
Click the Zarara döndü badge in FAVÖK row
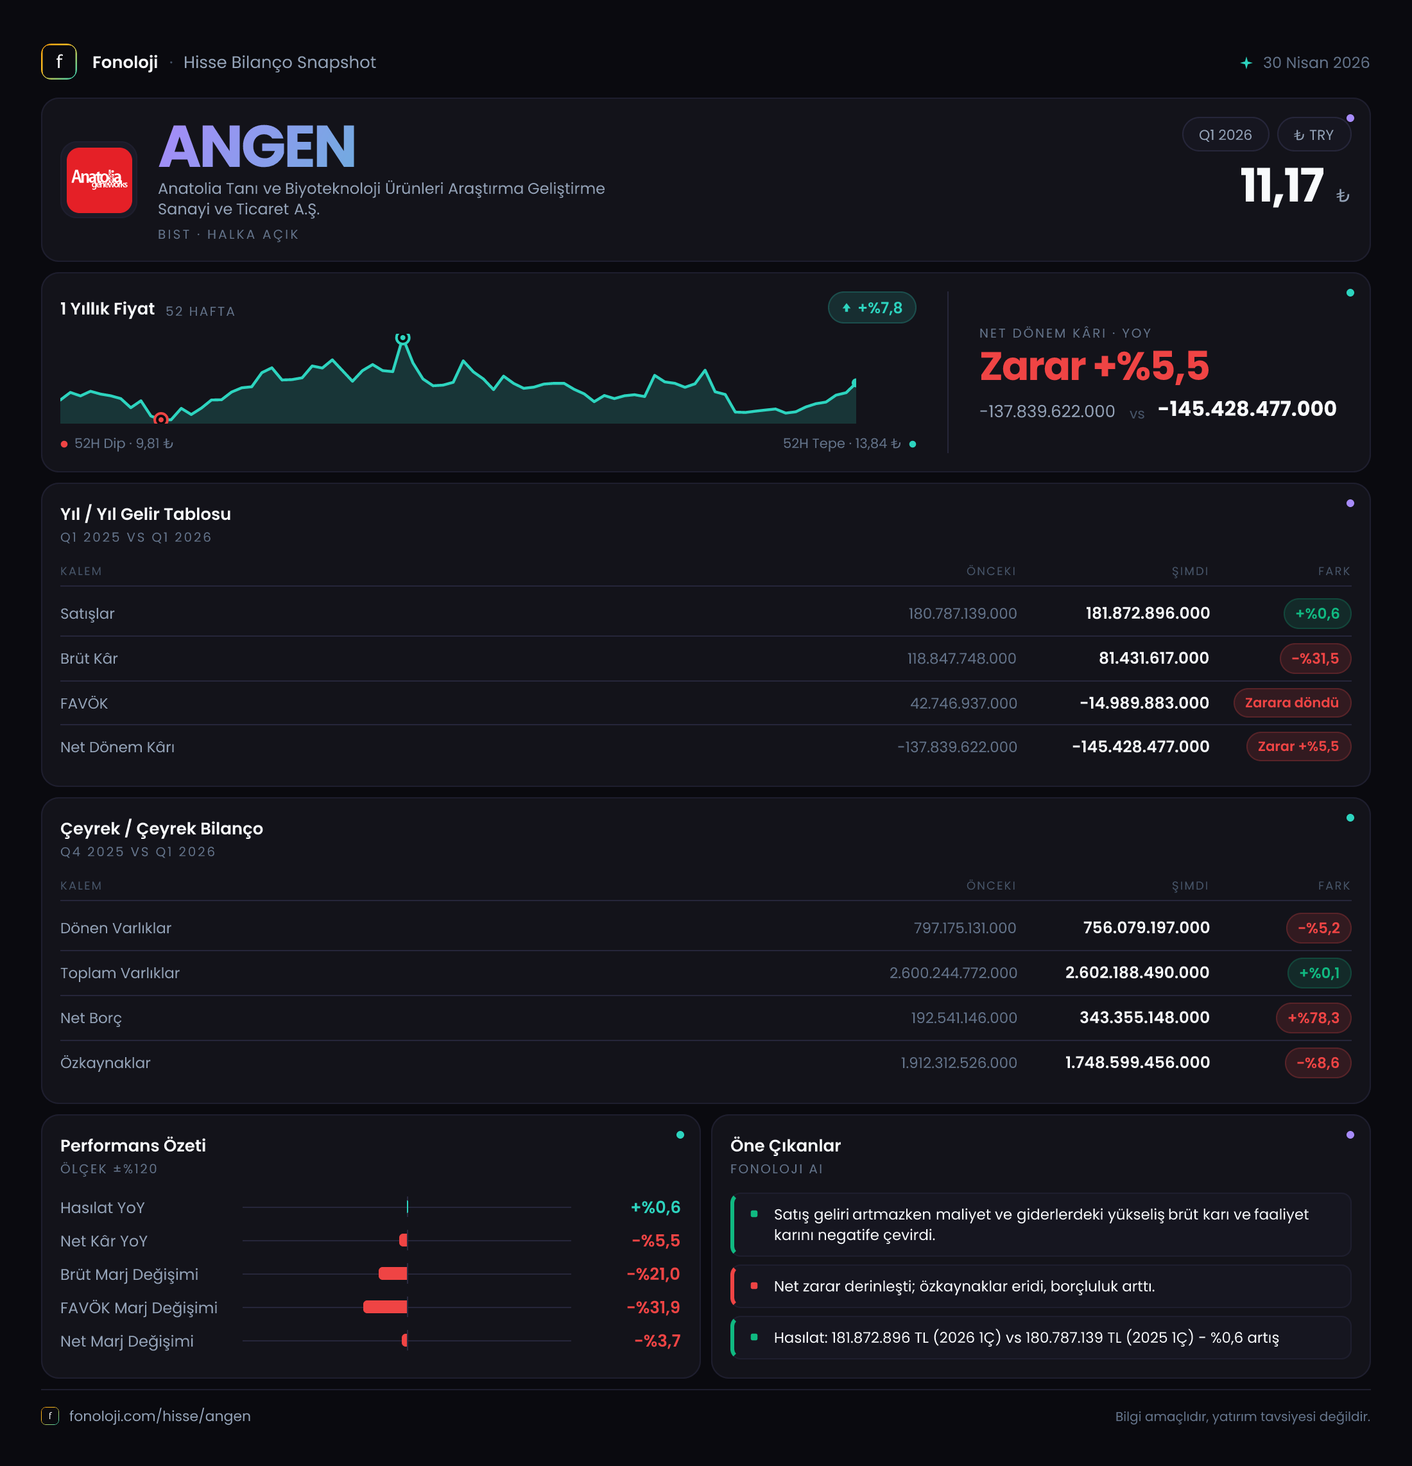point(1291,702)
